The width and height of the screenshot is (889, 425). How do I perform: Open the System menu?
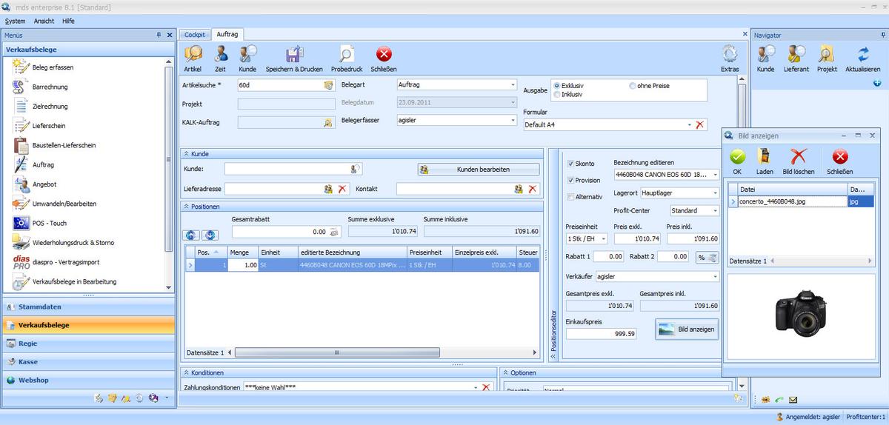[x=15, y=21]
